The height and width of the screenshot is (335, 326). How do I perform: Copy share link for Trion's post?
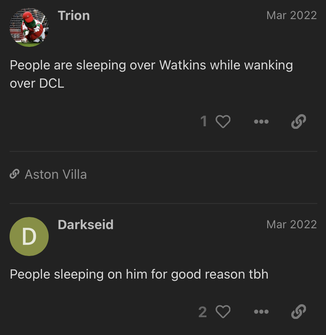pos(299,122)
